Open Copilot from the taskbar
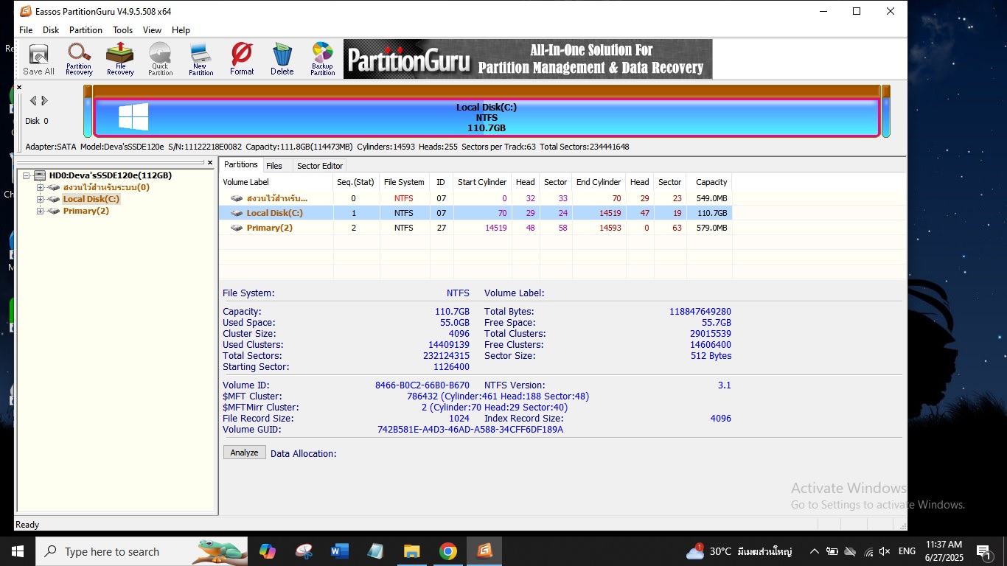 [268, 551]
